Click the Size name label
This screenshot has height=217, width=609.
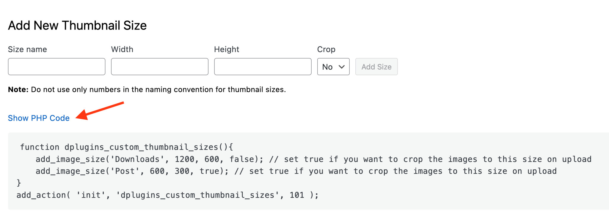tap(27, 49)
